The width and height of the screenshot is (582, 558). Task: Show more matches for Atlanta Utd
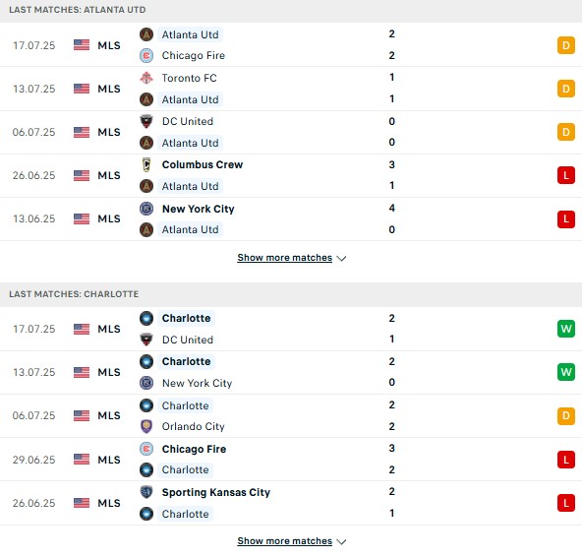click(x=285, y=258)
